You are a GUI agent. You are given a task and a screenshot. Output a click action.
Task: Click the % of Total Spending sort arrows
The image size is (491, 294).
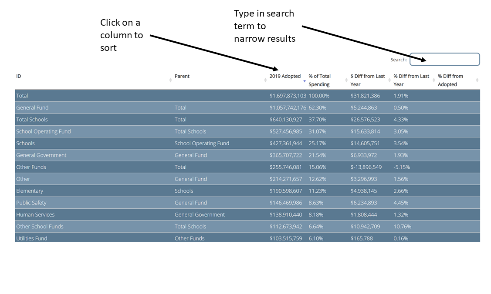(x=346, y=80)
